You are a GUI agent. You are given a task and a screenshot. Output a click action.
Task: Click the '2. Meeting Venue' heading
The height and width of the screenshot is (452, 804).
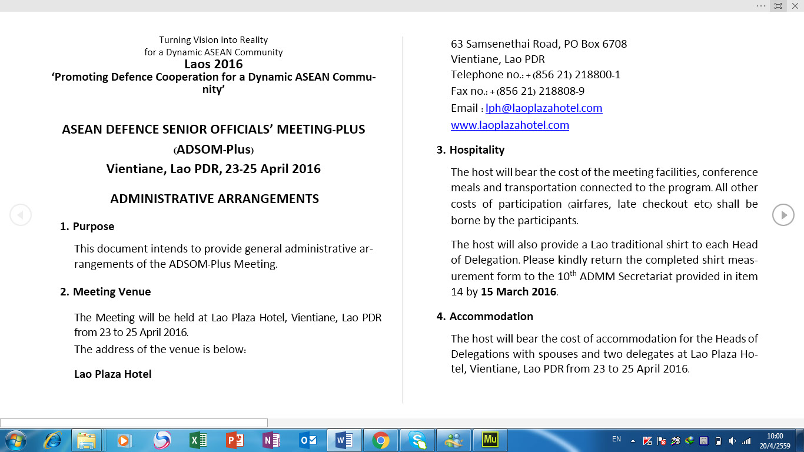(105, 292)
